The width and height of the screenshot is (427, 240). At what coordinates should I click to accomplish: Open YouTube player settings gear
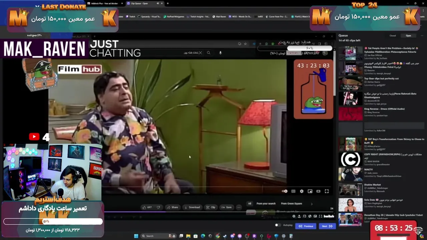[x=302, y=191]
